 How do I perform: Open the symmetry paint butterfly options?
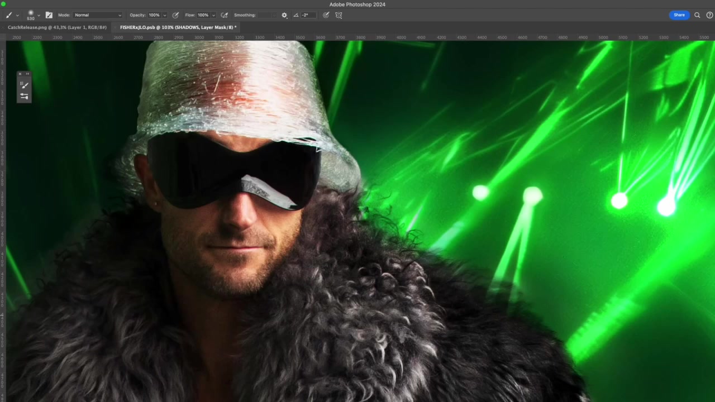click(339, 15)
